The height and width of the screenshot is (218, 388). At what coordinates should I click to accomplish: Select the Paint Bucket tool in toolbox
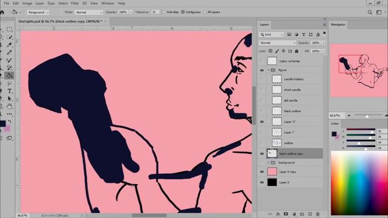click(x=10, y=75)
